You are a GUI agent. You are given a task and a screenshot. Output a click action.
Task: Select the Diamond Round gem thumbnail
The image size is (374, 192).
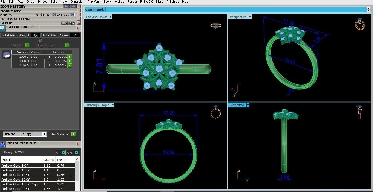[7, 55]
